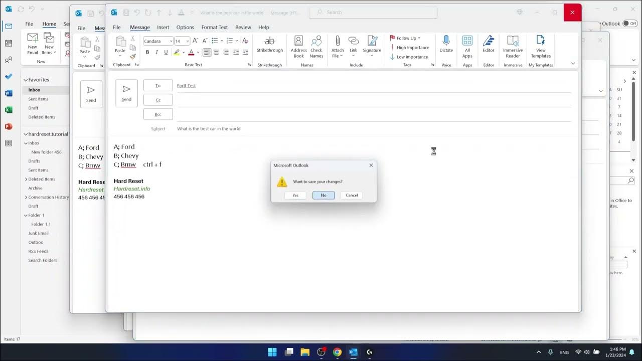Apply the yellow text highlight color
This screenshot has width=642, height=361.
[x=177, y=52]
